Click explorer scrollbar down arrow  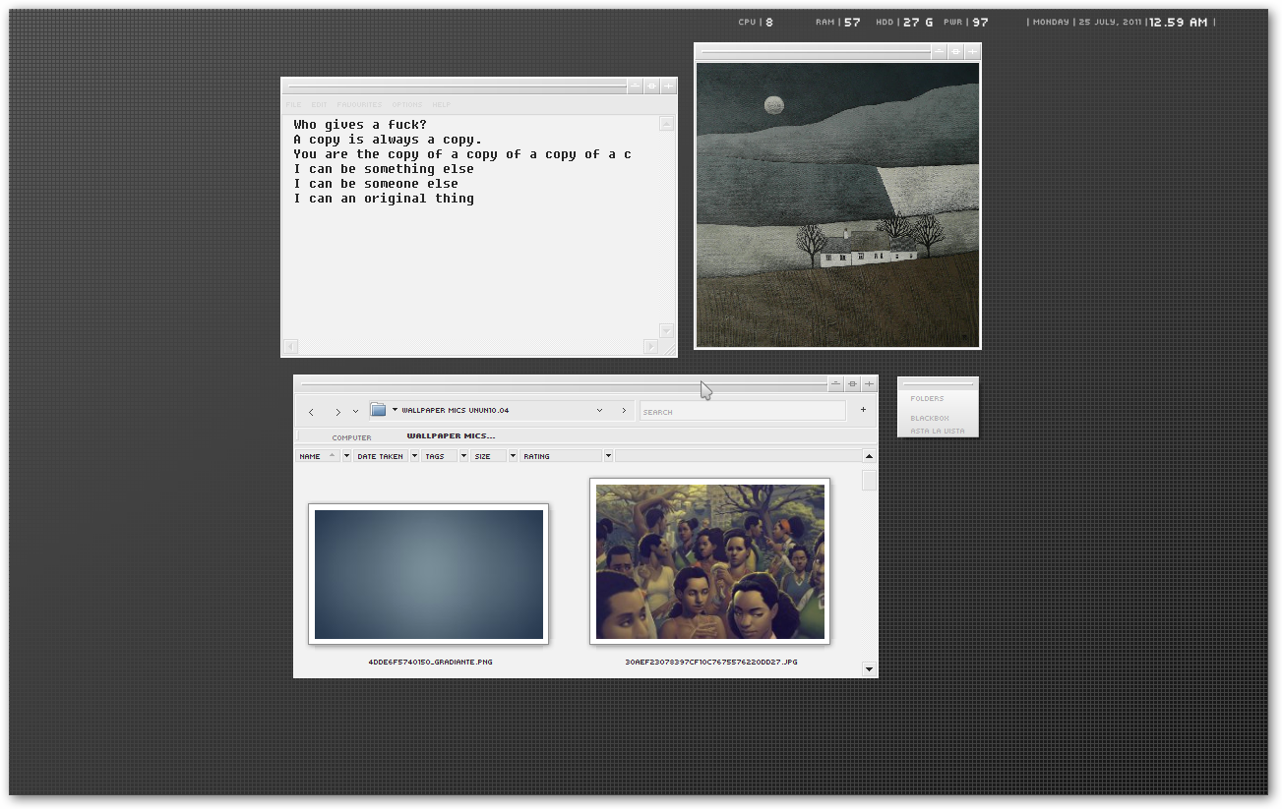coord(869,669)
